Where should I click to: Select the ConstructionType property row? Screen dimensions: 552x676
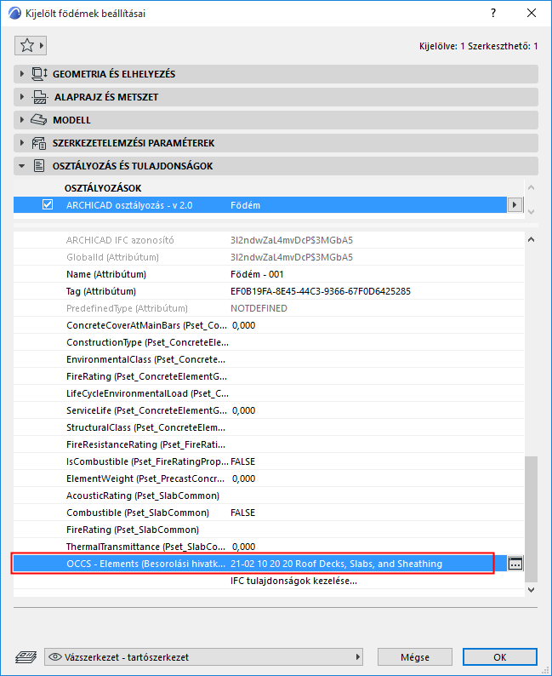[x=269, y=342]
